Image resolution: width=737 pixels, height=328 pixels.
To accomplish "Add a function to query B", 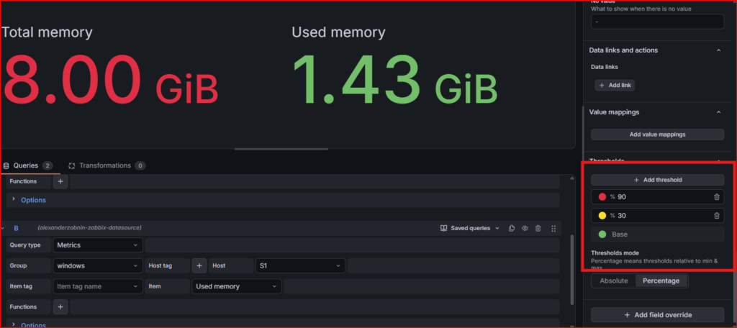I will [x=60, y=307].
